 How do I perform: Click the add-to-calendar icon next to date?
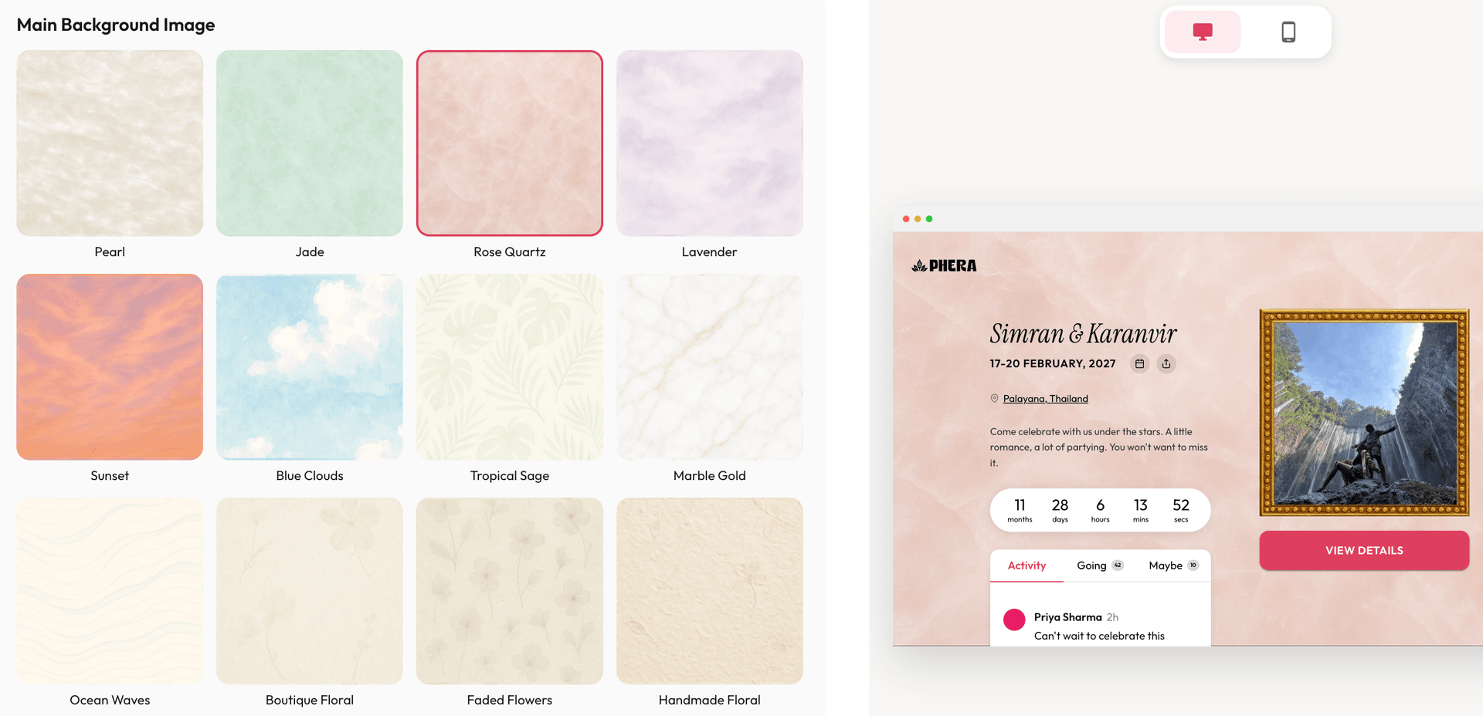[1139, 363]
